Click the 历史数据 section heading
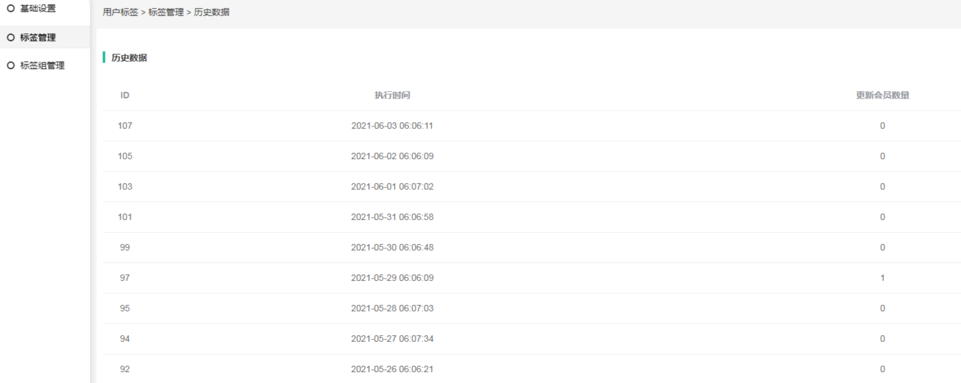The image size is (961, 383). [129, 58]
